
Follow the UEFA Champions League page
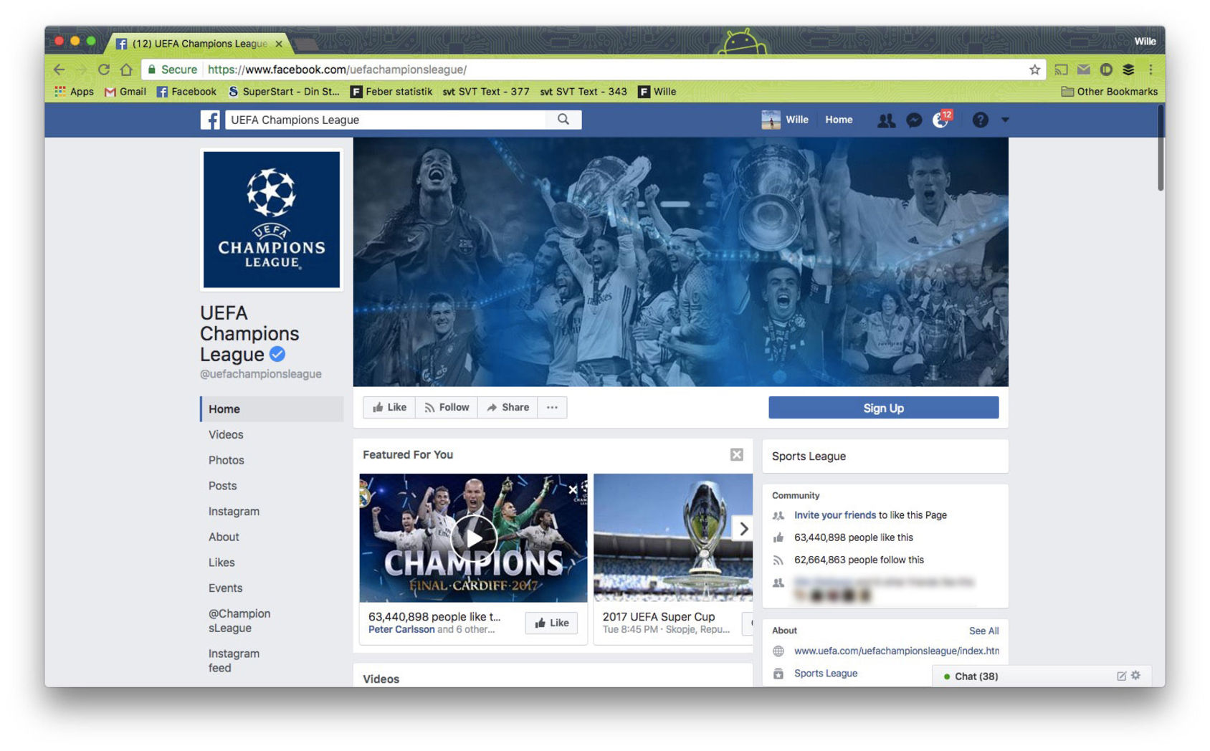[447, 408]
